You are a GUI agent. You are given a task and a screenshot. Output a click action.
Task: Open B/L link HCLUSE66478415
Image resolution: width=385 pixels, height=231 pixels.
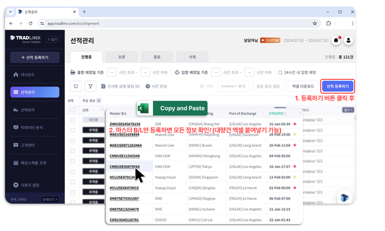[124, 188]
